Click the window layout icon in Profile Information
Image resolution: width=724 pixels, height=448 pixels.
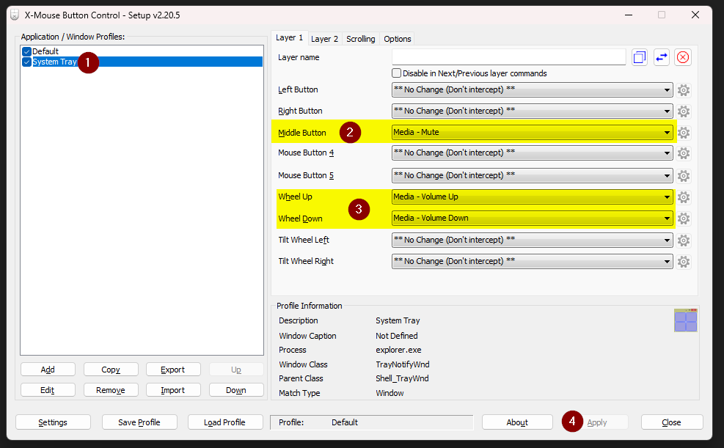[686, 320]
